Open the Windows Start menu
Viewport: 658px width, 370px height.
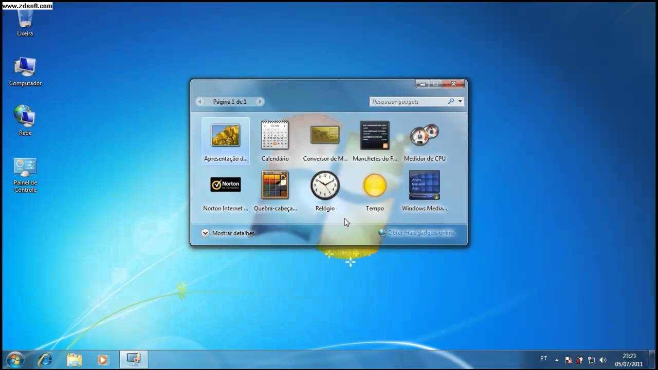(x=15, y=359)
